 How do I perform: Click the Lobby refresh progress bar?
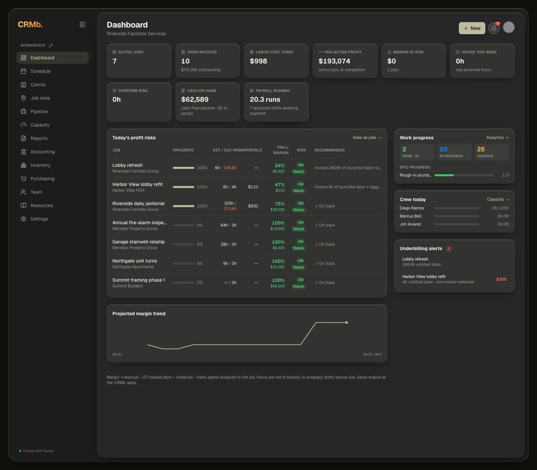tap(184, 168)
